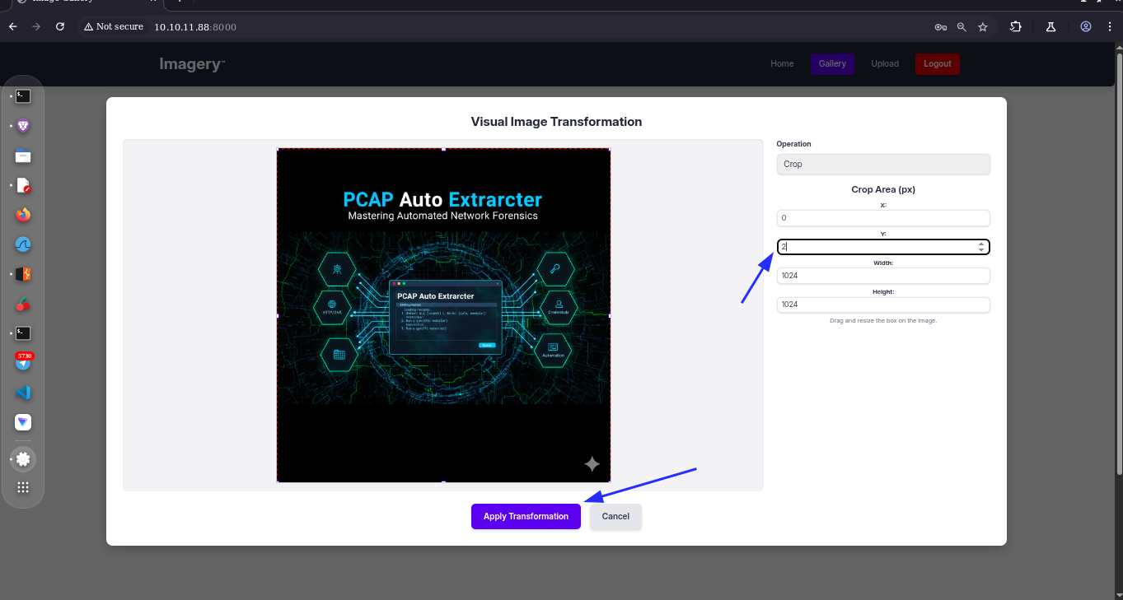The image size is (1123, 600).
Task: Go to the Upload page
Action: click(885, 63)
